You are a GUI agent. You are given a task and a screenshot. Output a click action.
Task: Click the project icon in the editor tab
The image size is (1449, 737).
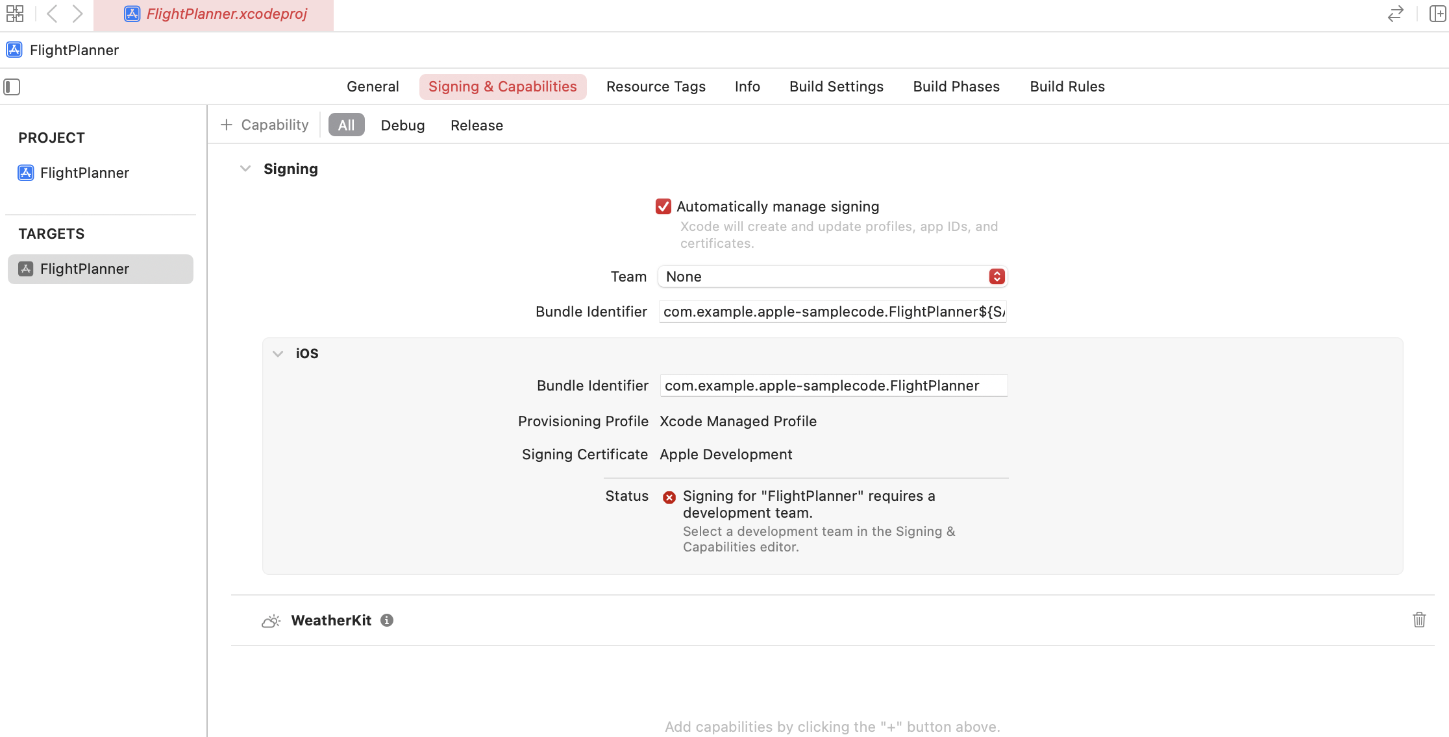click(x=132, y=14)
